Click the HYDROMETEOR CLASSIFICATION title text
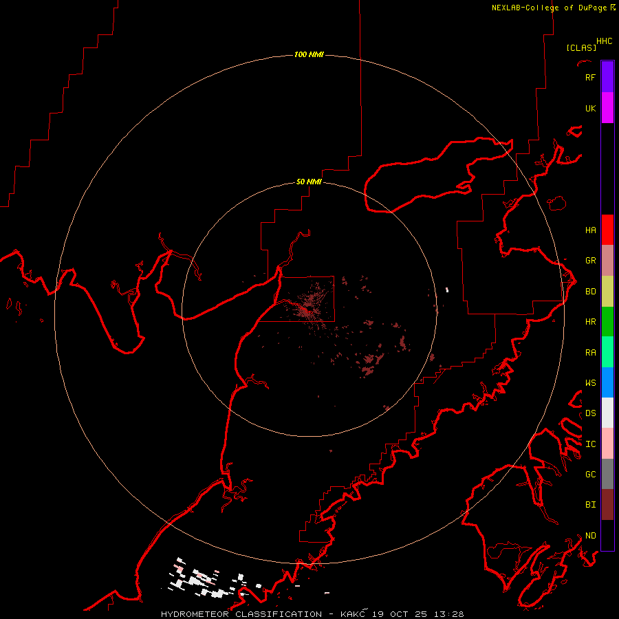Screen dimensions: 619x619 (241, 614)
